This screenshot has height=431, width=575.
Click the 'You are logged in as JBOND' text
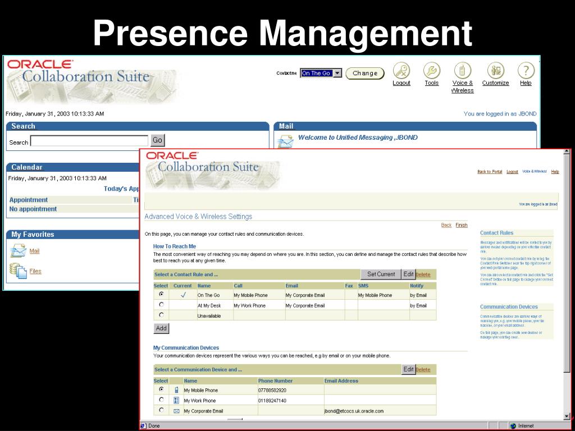500,113
